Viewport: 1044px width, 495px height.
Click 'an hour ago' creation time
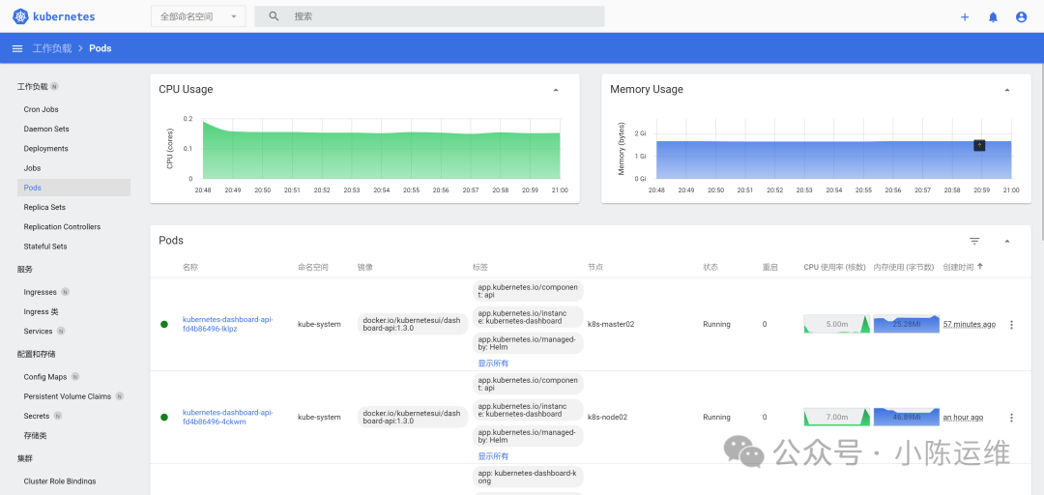tap(963, 418)
